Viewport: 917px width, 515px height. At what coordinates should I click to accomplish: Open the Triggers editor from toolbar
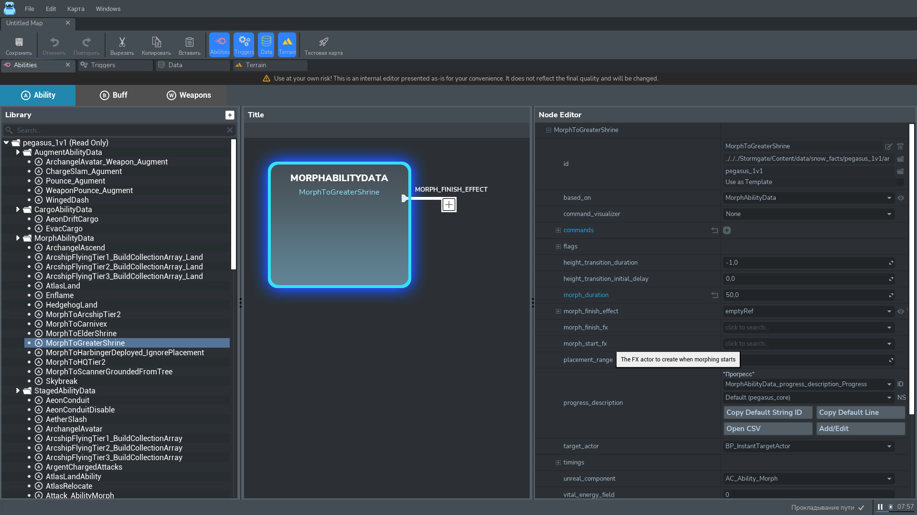coord(244,45)
